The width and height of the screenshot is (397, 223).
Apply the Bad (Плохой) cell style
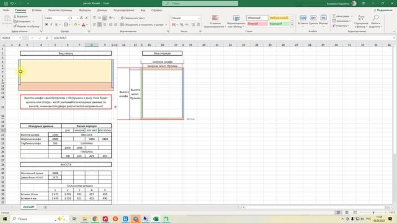[x=257, y=24]
